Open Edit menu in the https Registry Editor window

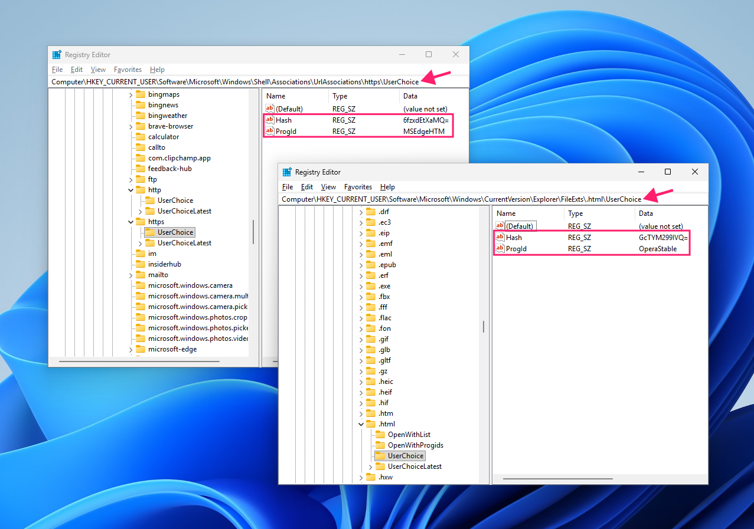click(77, 70)
